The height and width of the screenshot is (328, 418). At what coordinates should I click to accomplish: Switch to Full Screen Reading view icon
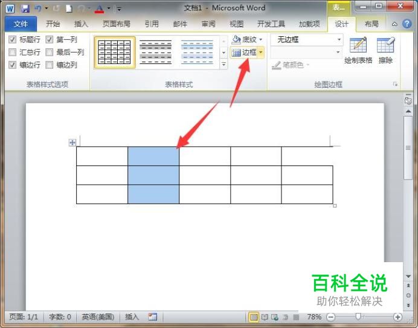(x=265, y=317)
